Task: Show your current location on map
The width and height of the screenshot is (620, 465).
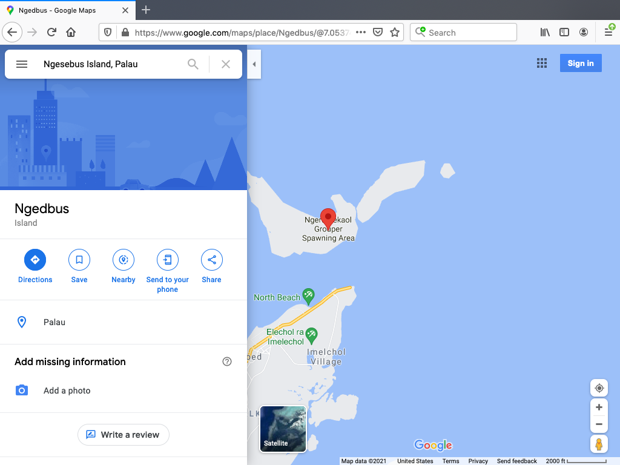Action: click(599, 388)
